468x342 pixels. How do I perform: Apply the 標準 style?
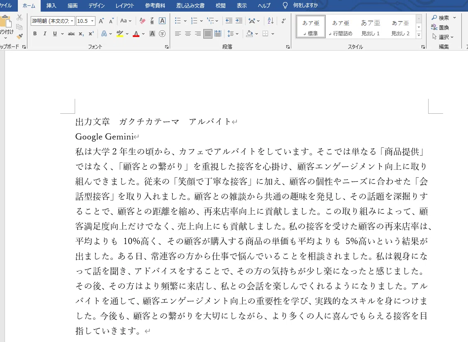(311, 27)
